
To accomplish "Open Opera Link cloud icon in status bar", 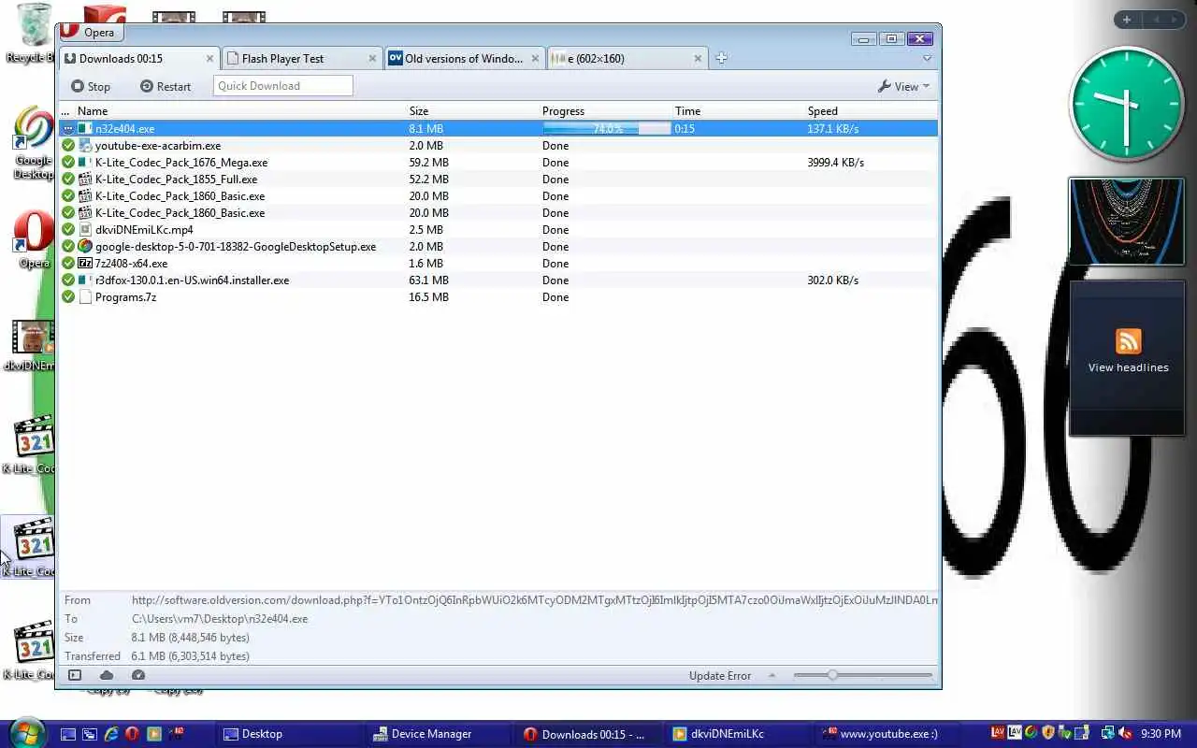I will pos(107,675).
